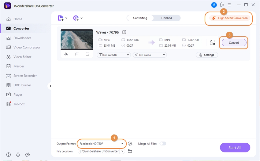Open the feedback chat icon
Image resolution: width=260 pixels, height=161 pixels.
27,155
